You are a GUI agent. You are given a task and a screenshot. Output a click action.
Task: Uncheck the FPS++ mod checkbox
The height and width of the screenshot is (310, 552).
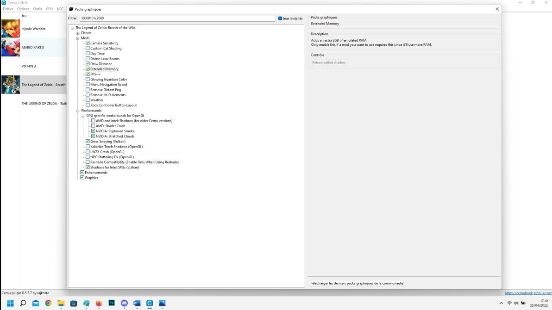tap(88, 74)
